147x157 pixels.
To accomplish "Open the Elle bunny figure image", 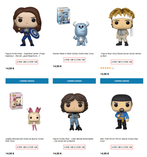I will [26, 112].
